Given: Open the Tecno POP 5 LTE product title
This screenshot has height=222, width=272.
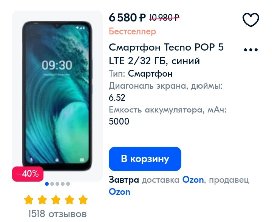Looking at the screenshot, I should (166, 54).
